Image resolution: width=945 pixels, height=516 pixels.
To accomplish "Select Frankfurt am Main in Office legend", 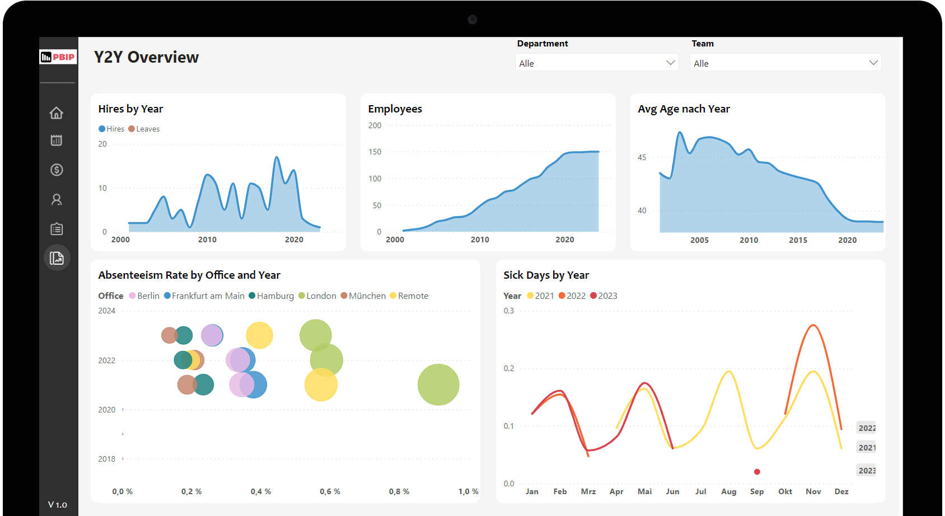I will (204, 295).
